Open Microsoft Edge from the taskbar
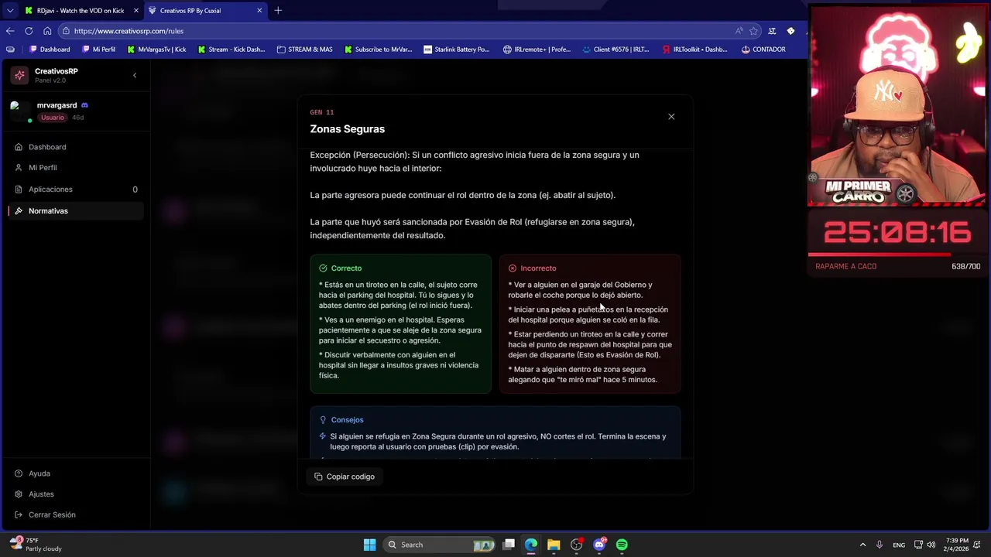Viewport: 991px width, 557px height. pyautogui.click(x=531, y=545)
